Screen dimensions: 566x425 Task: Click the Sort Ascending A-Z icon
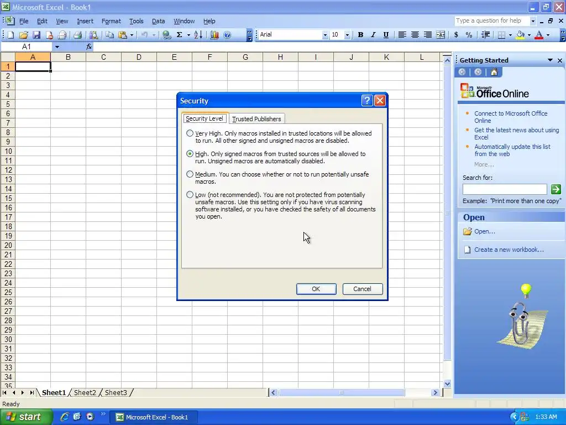click(198, 35)
